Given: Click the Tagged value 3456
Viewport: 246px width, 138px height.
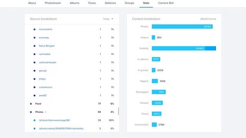Looking at the screenshot, I should tap(162, 81).
